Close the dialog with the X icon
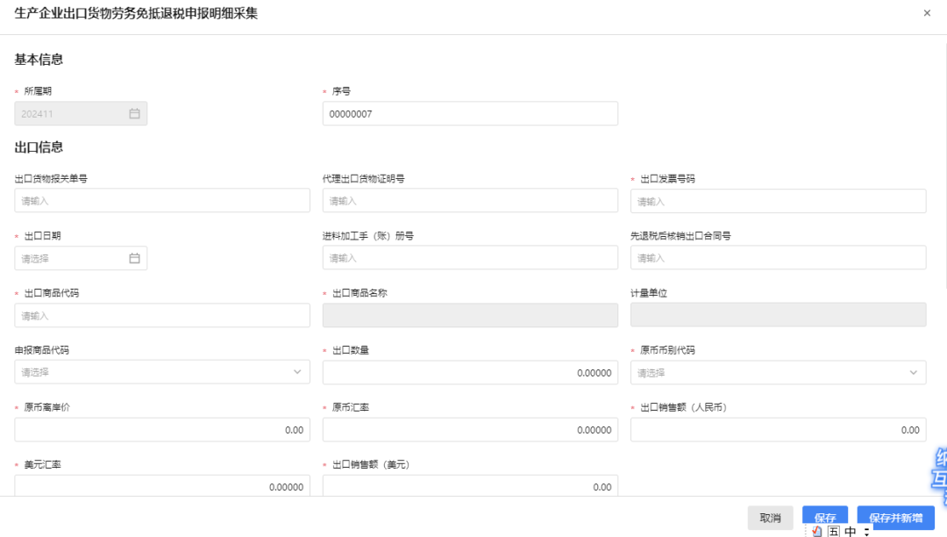The width and height of the screenshot is (947, 537). 927,13
